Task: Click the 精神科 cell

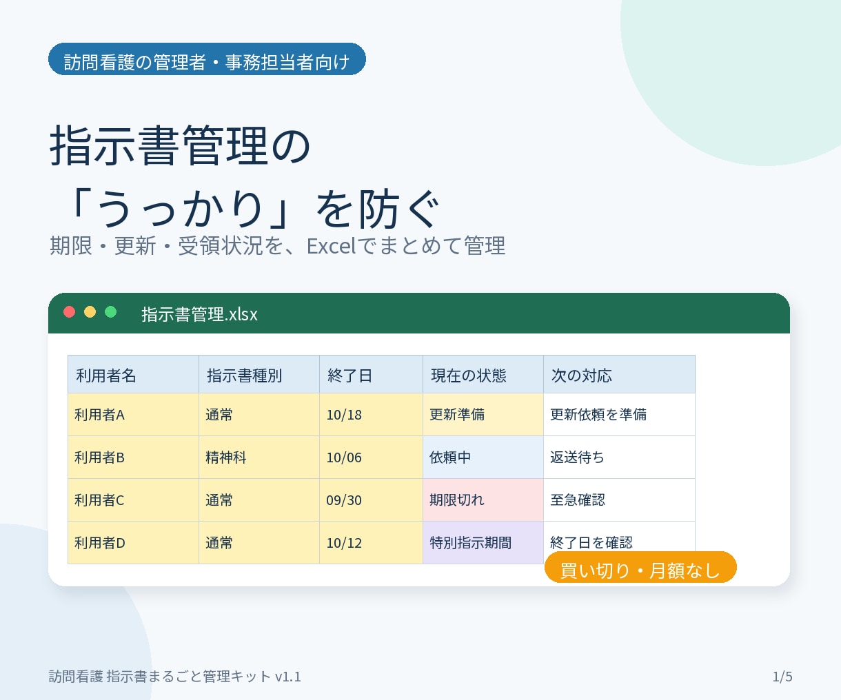Action: (x=259, y=457)
